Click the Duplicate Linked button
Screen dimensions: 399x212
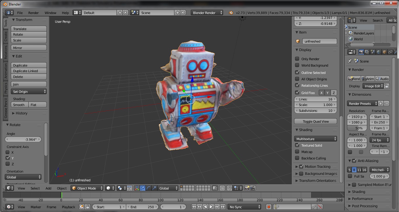coord(29,71)
